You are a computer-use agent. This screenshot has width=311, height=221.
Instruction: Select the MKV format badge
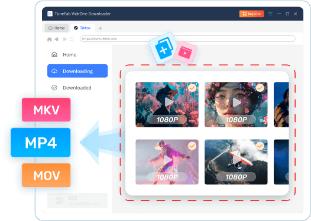(46, 110)
